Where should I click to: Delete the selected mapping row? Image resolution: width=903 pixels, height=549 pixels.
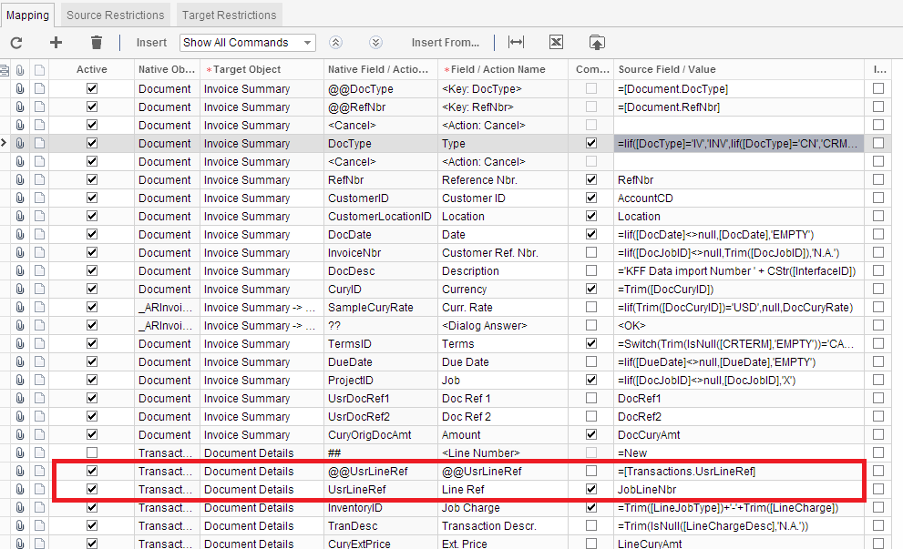(95, 42)
